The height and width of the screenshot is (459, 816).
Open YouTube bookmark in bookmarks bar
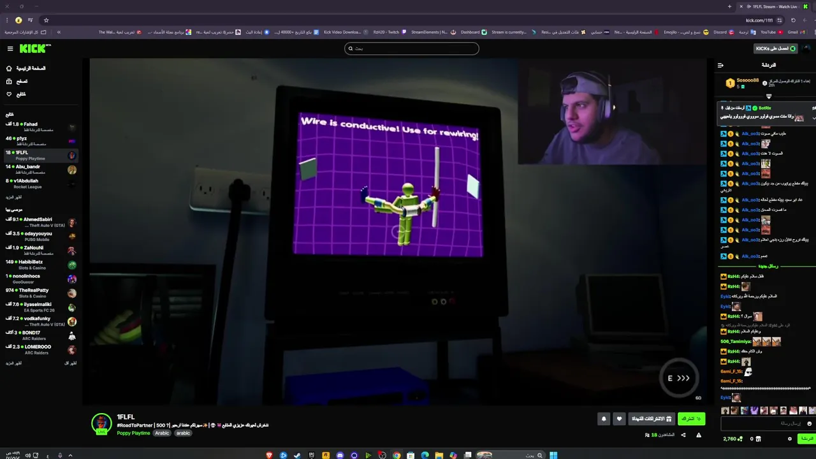pos(771,32)
